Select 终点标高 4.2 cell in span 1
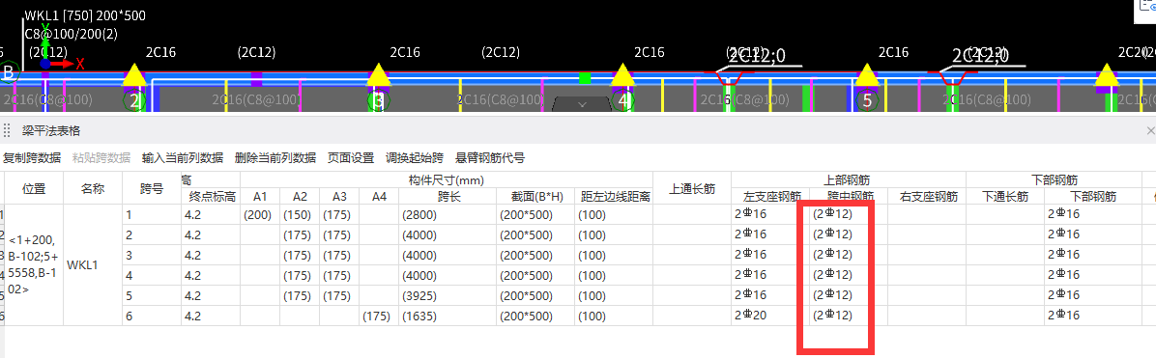 [211, 215]
